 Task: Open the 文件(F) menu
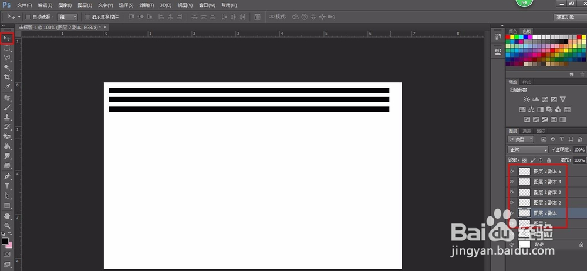(x=24, y=5)
